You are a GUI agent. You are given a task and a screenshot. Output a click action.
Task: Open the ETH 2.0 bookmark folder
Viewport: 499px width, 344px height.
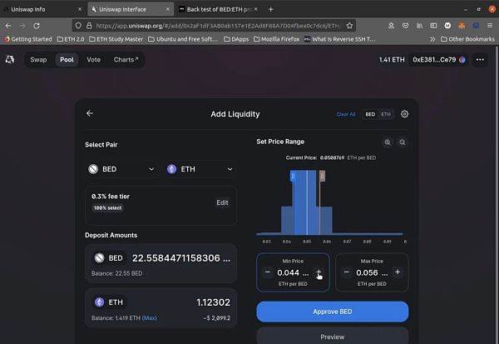tap(71, 39)
